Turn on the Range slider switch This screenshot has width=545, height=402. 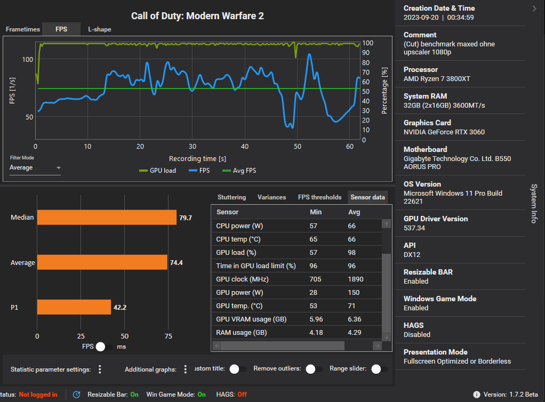point(379,369)
